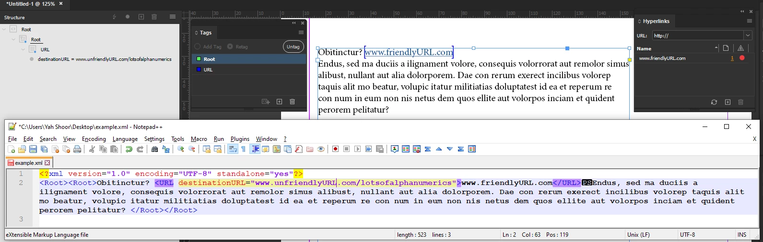
Task: Click the blue URL tag color swatch
Action: pyautogui.click(x=199, y=69)
